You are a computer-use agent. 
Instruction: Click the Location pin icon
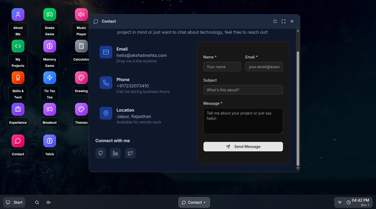point(106,113)
